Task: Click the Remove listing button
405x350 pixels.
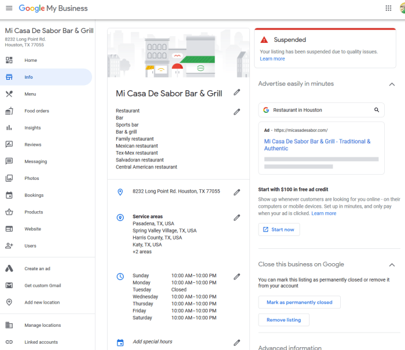Action: click(283, 320)
